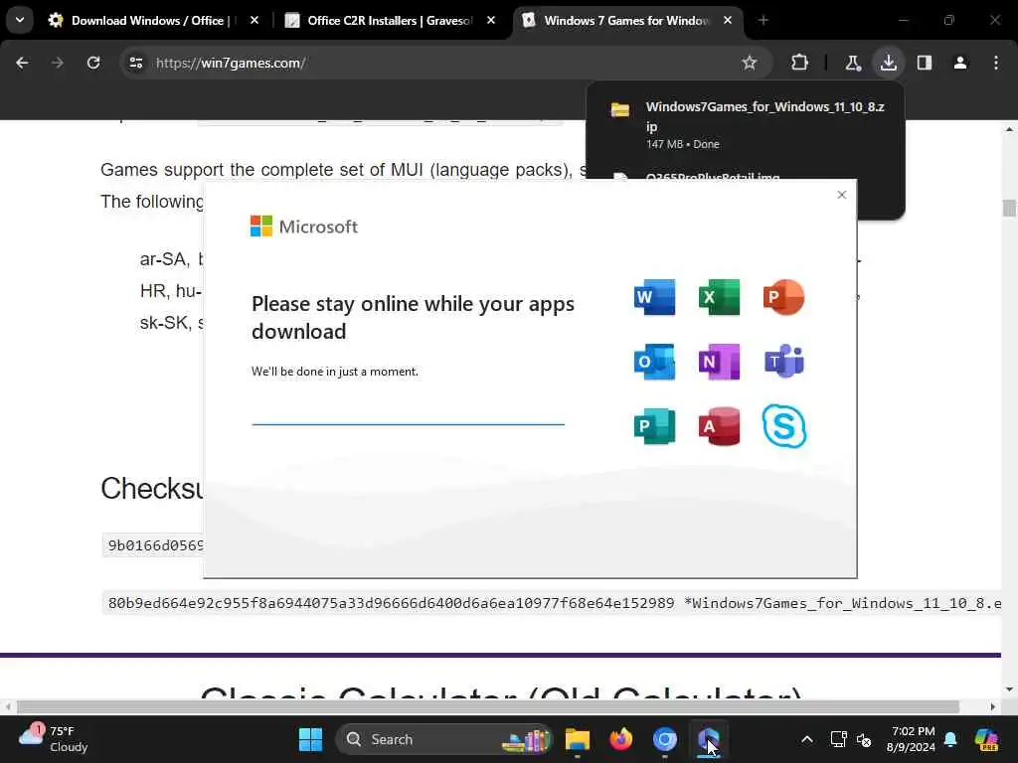Open Chrome from the taskbar
This screenshot has width=1018, height=763.
click(x=665, y=739)
